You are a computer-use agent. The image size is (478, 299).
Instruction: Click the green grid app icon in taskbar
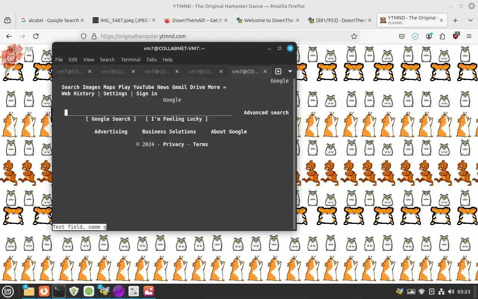coord(89,291)
